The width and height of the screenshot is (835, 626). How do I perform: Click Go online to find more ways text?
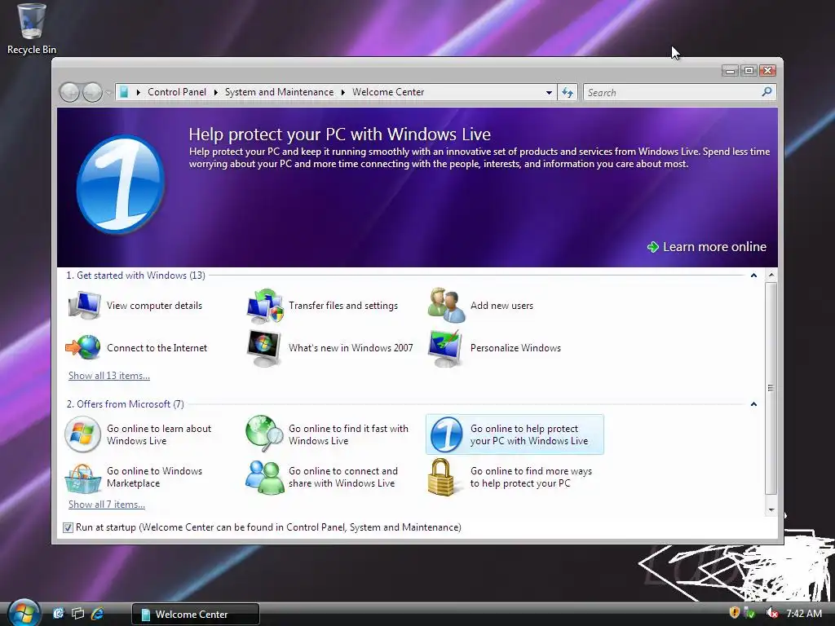click(531, 477)
